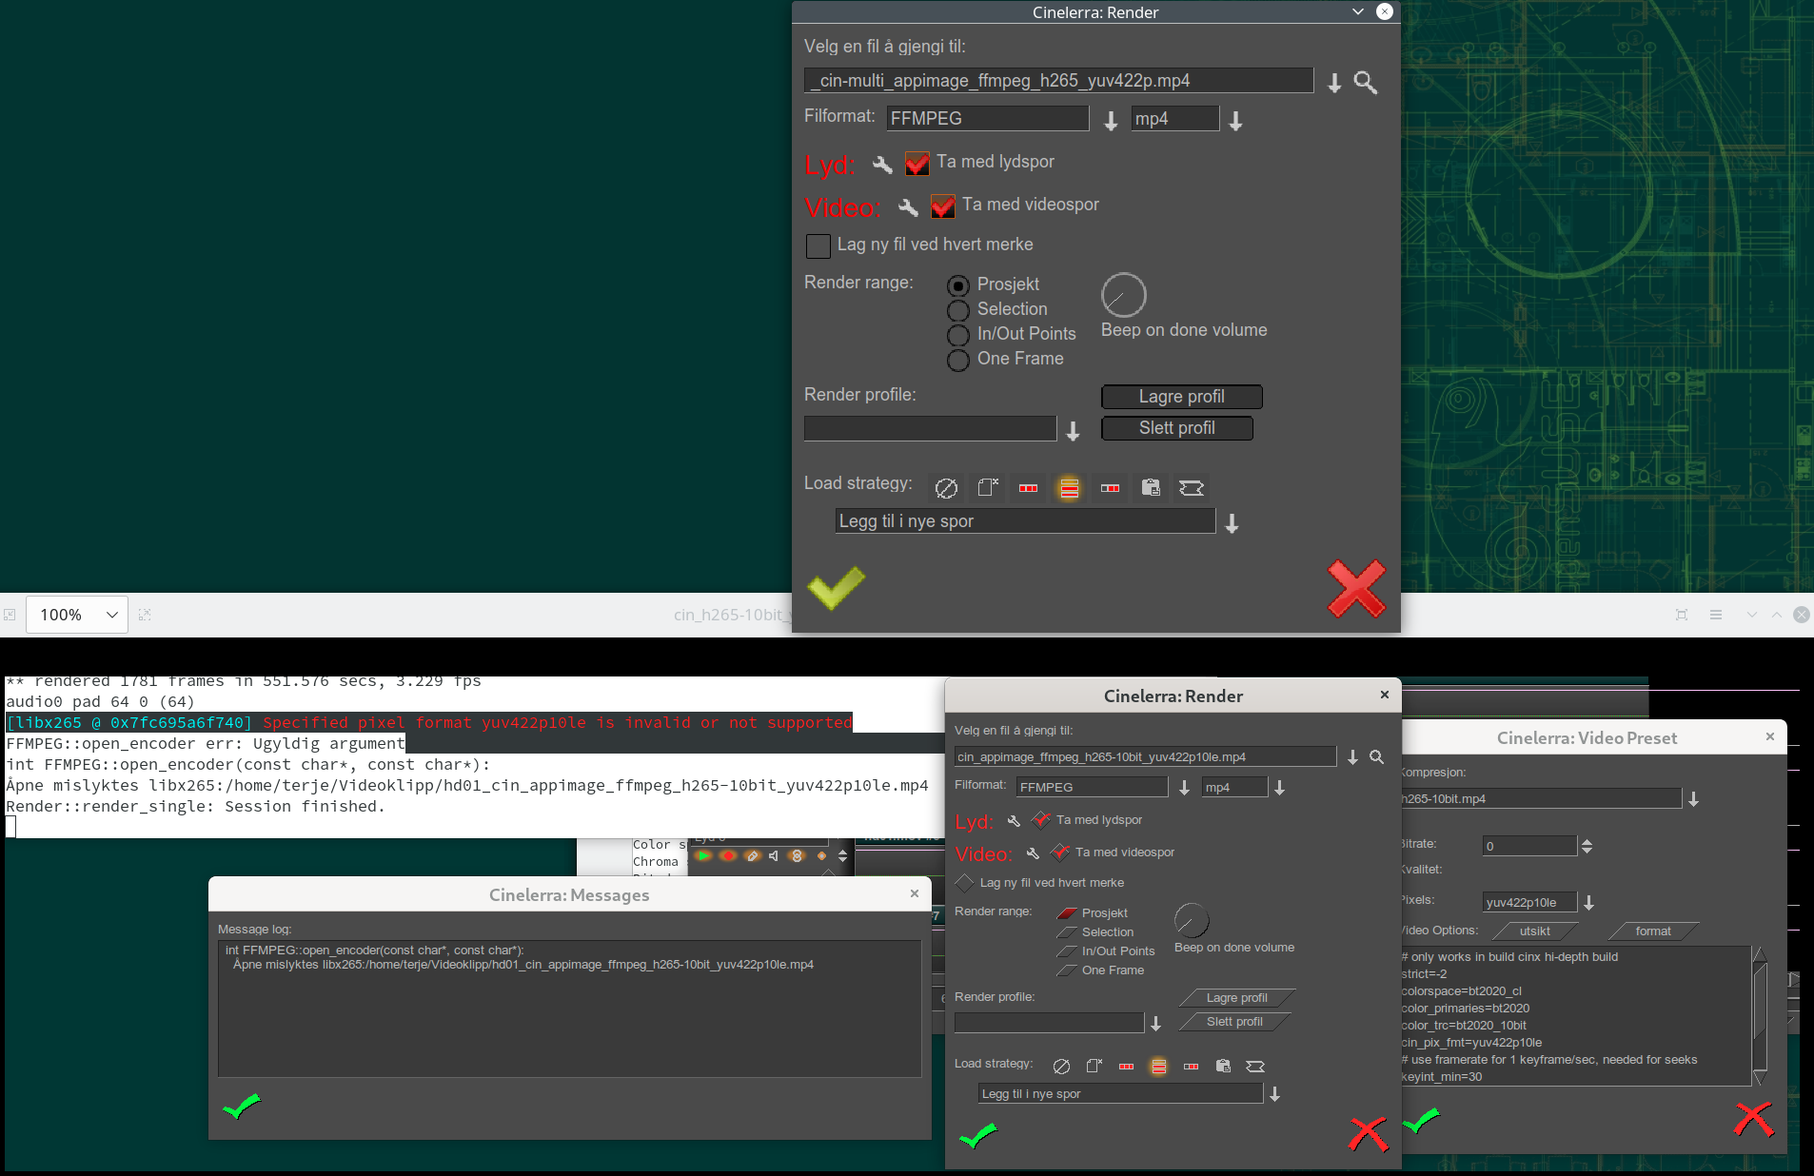Pick clipboard paste load strategy in upper Render dialog

[x=1151, y=488]
